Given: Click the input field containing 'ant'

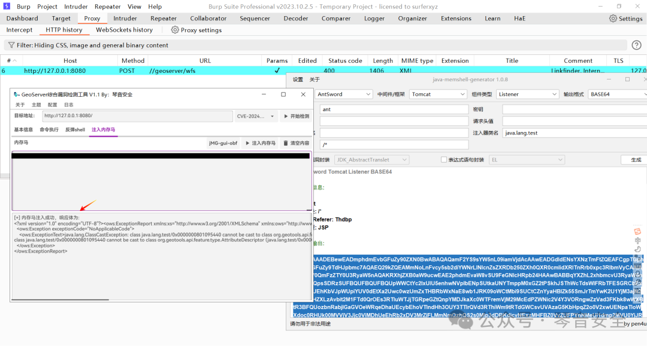Looking at the screenshot, I should pyautogui.click(x=394, y=109).
